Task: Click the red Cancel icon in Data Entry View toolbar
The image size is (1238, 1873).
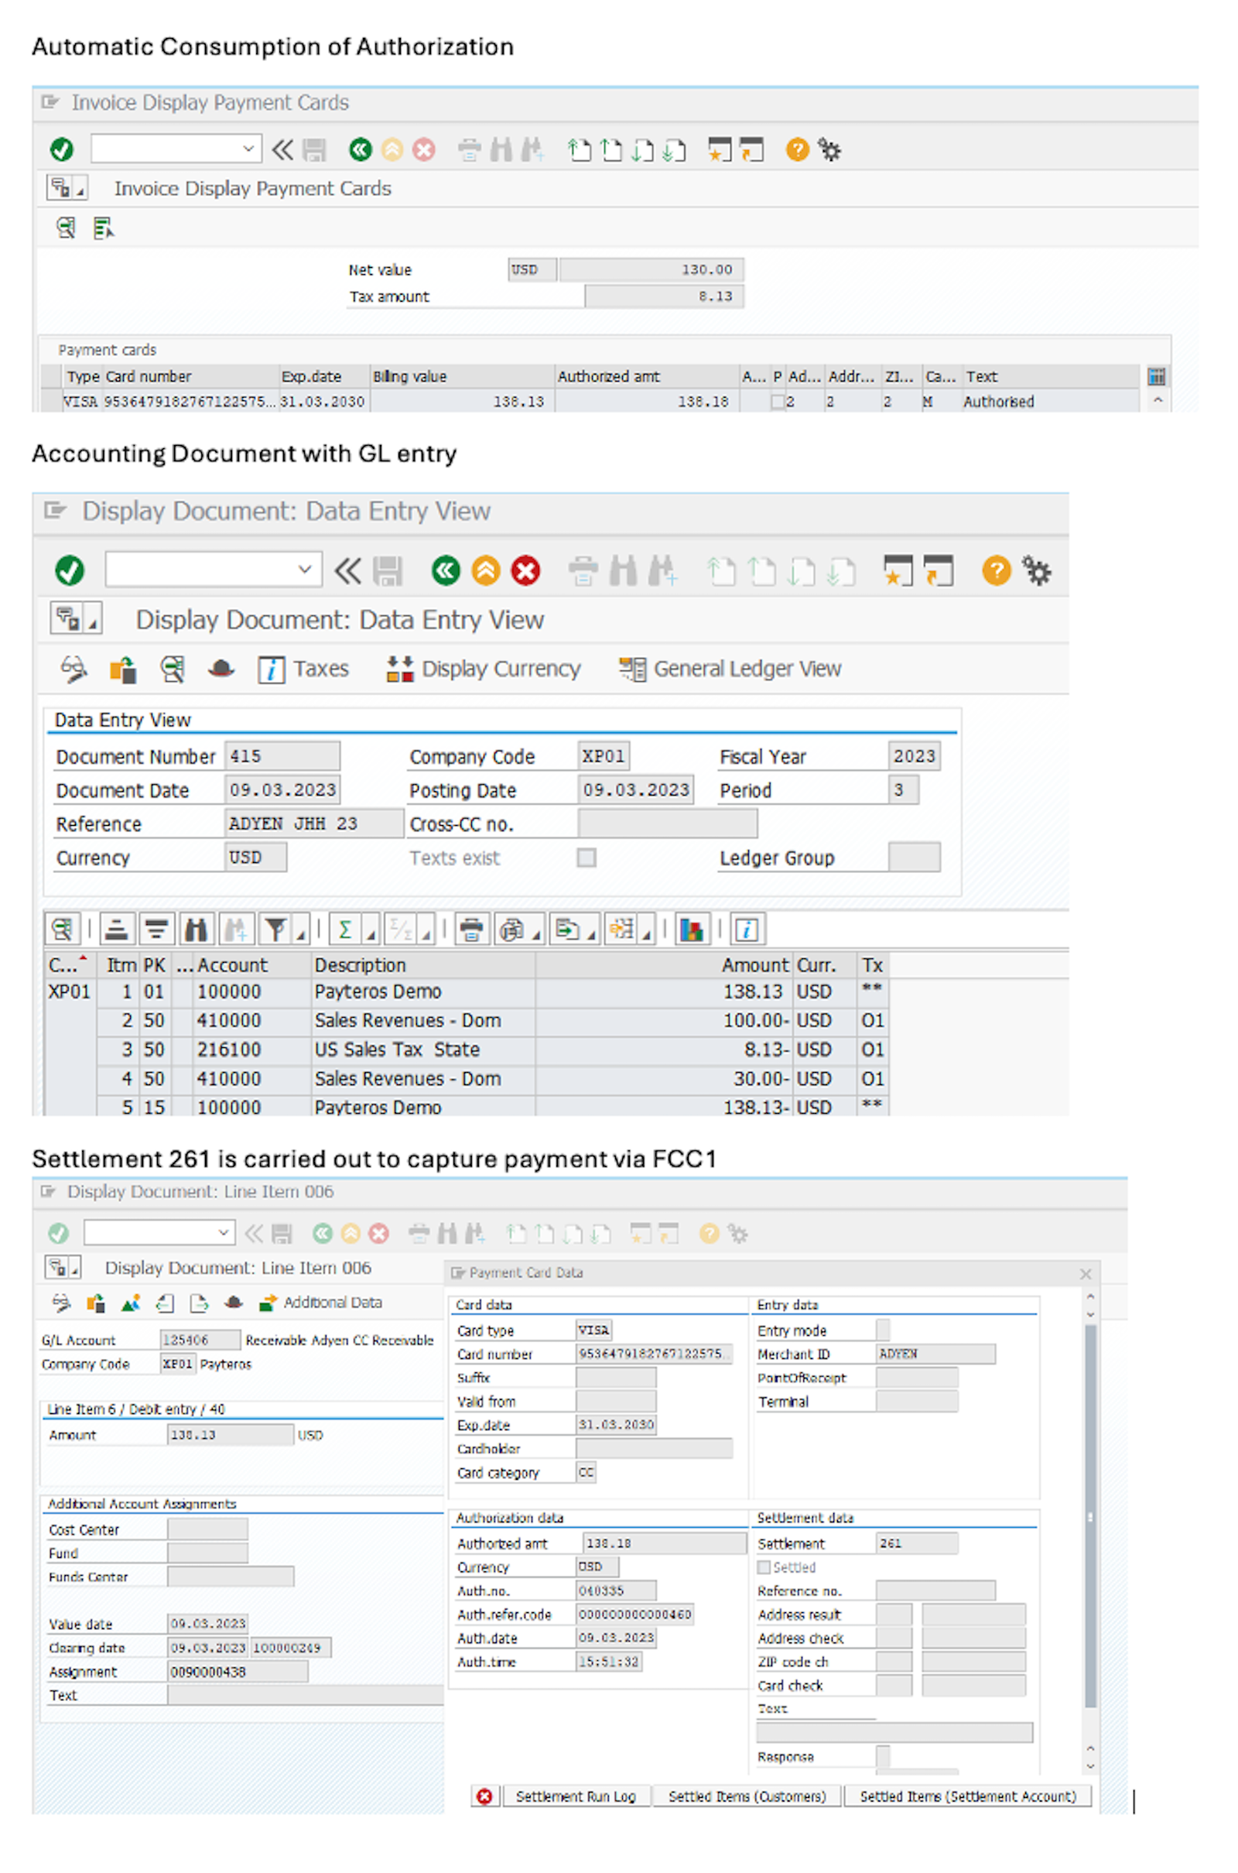Action: tap(525, 570)
